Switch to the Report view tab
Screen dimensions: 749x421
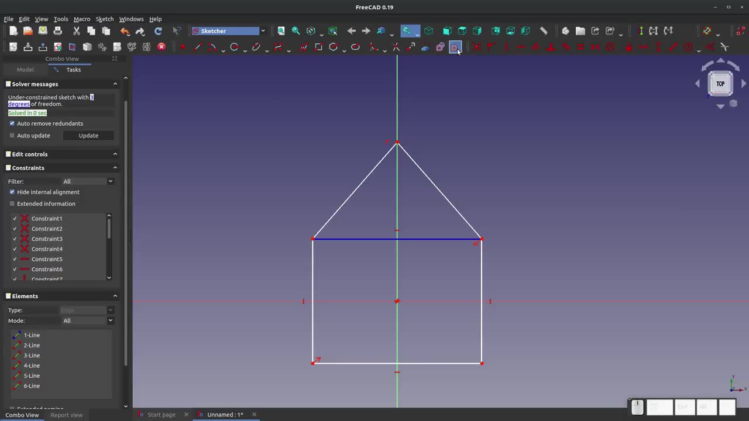coord(67,415)
